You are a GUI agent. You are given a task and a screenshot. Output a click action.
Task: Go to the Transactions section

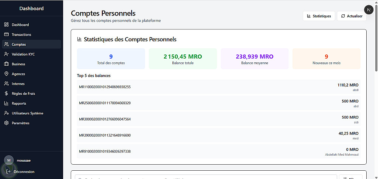pos(31,34)
